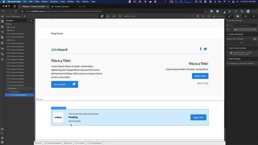This screenshot has width=258, height=145.
Task: Select Body in Navigator
Action: coord(10,24)
